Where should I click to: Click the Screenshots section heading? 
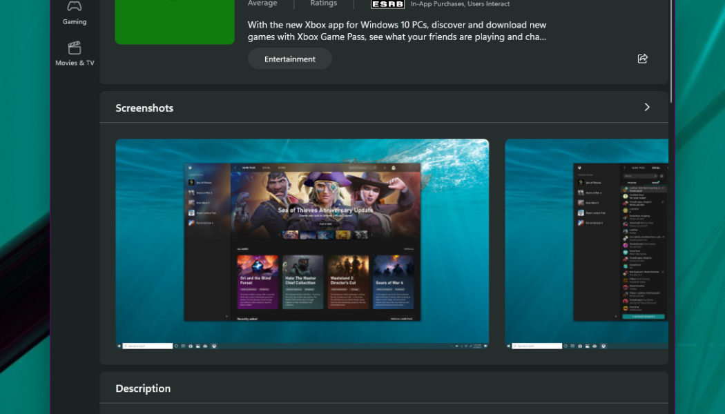(144, 108)
